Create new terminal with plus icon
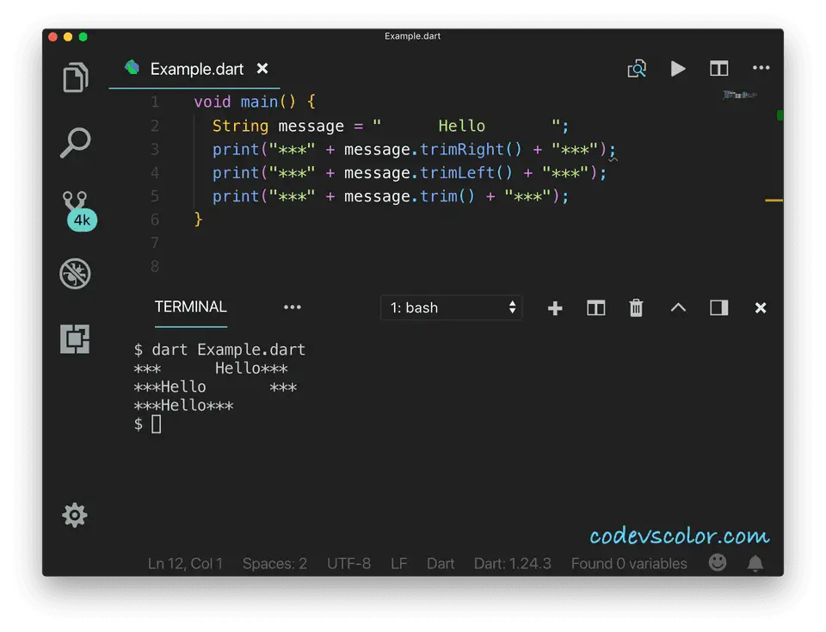The height and width of the screenshot is (632, 826). point(555,308)
